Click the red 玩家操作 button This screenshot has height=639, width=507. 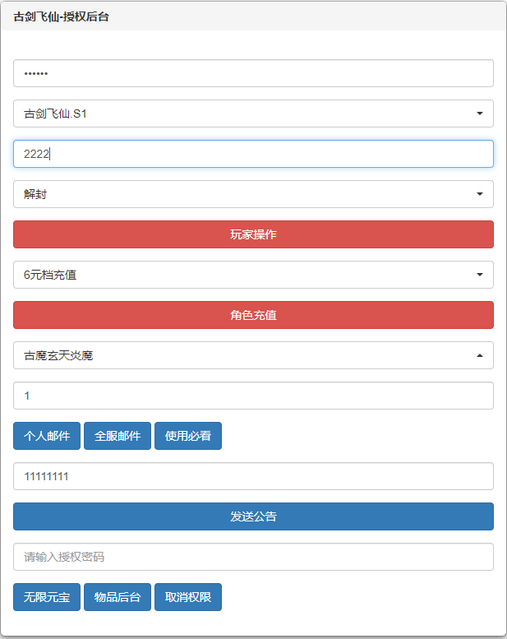coord(253,234)
